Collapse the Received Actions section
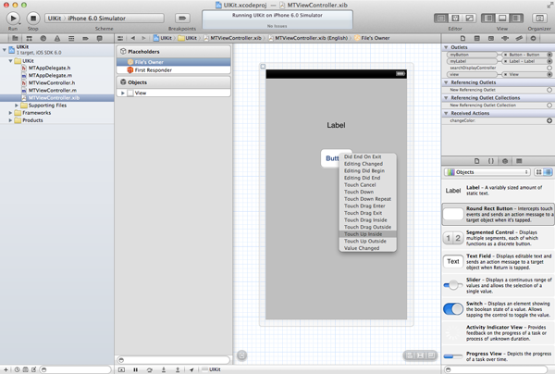The image size is (555, 374). coord(446,113)
